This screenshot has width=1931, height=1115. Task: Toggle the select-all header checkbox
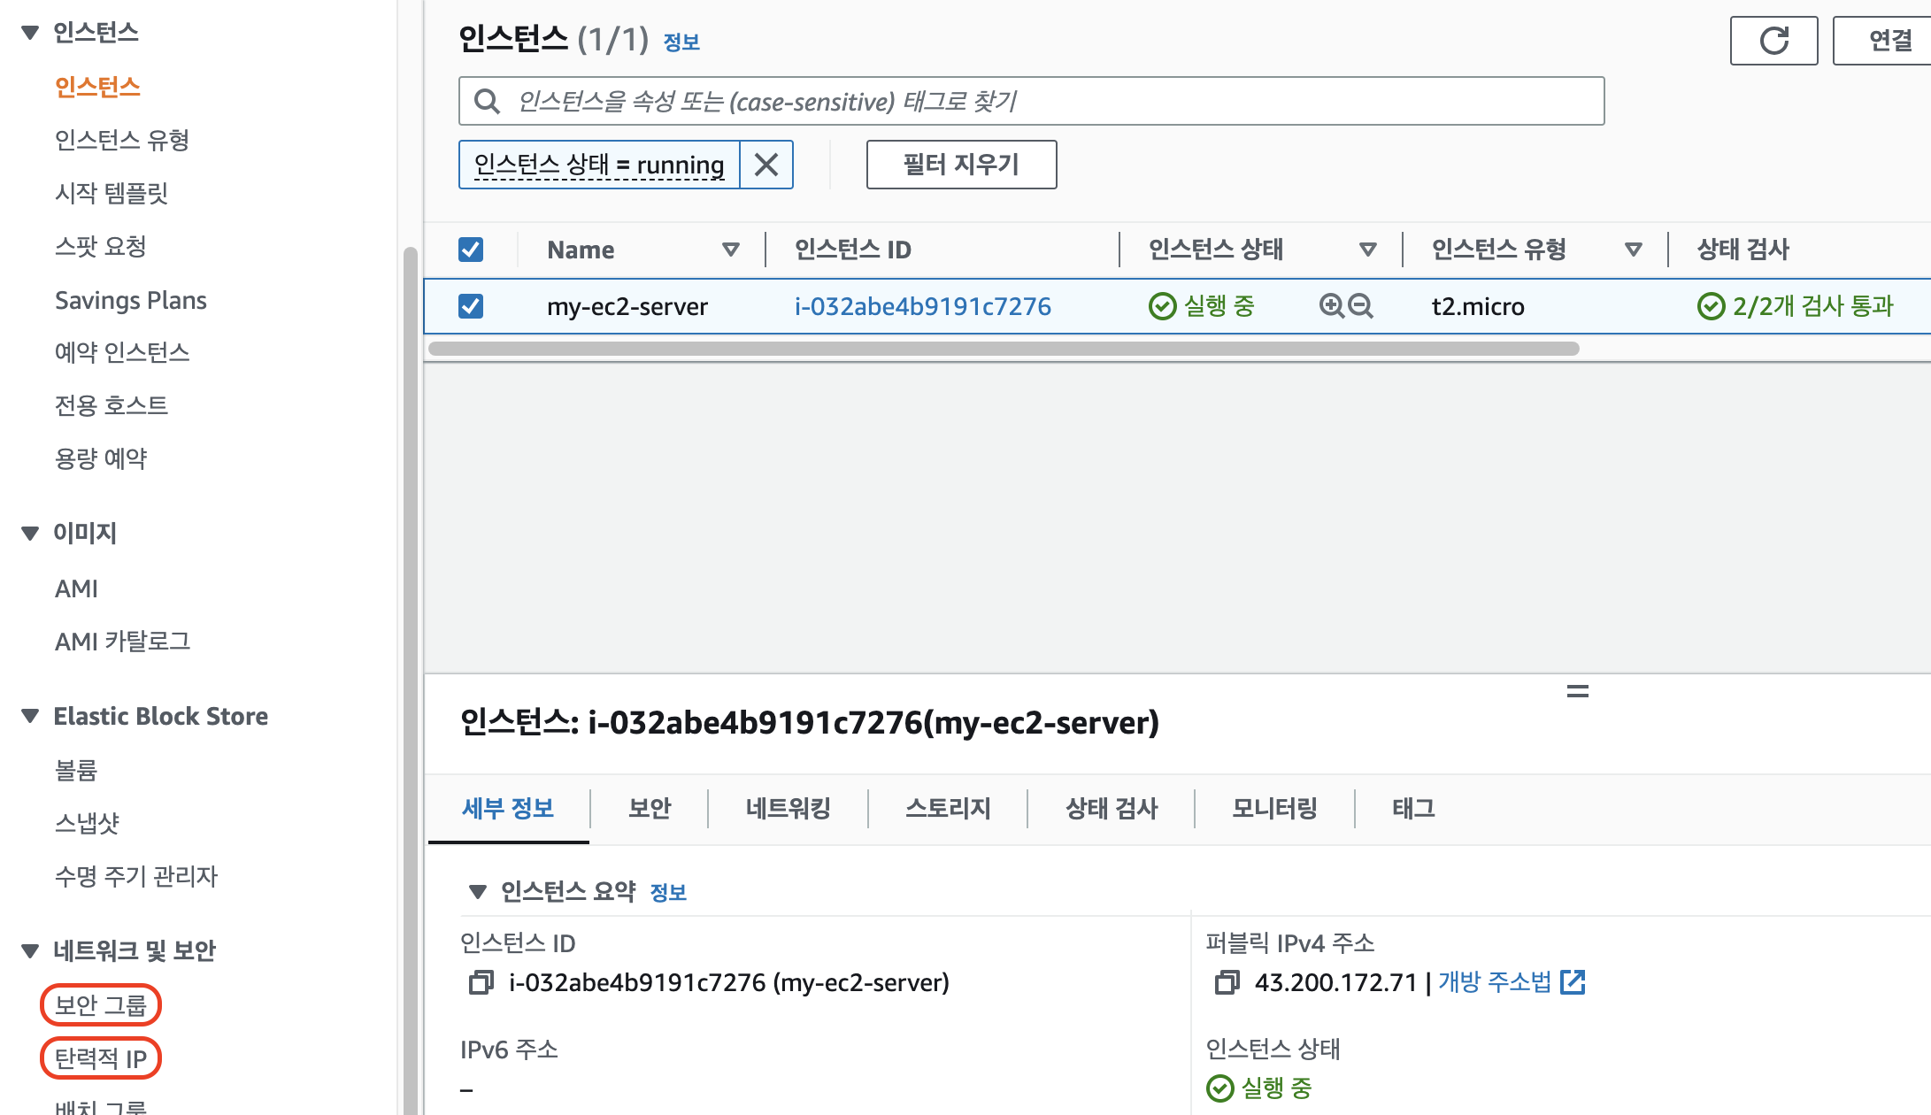pos(471,250)
